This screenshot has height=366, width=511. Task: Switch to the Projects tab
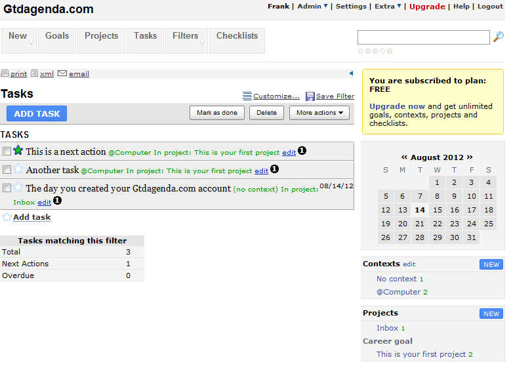(102, 41)
